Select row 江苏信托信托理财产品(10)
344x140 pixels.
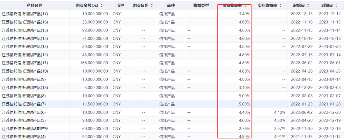[172, 71]
